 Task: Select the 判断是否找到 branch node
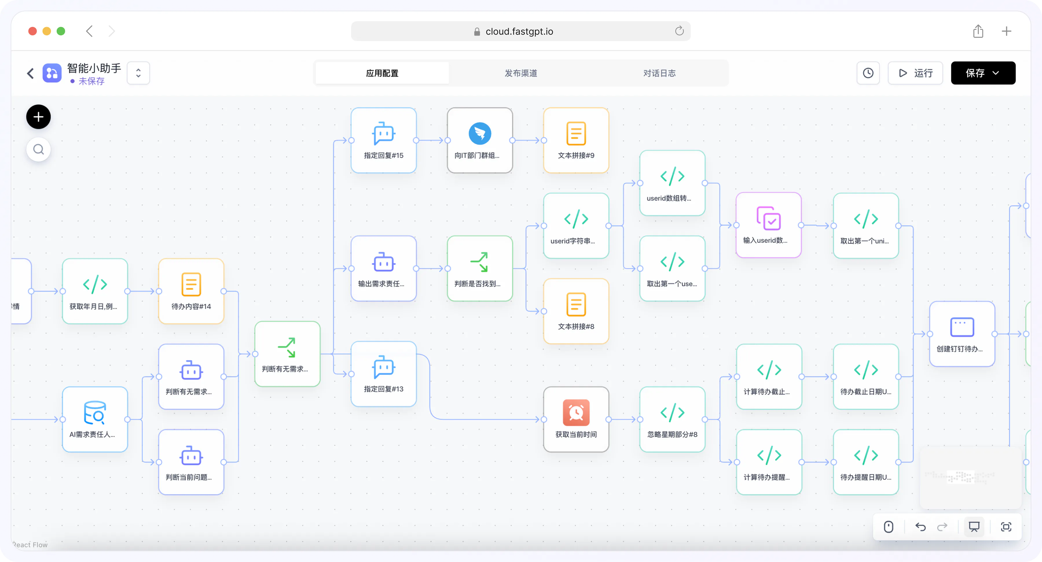tap(480, 269)
